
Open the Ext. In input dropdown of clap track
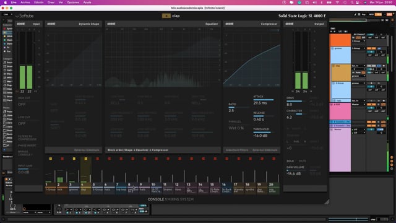[359, 66]
